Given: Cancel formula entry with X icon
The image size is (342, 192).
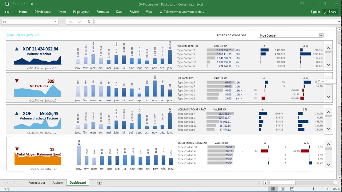Looking at the screenshot, I should tap(71, 22).
